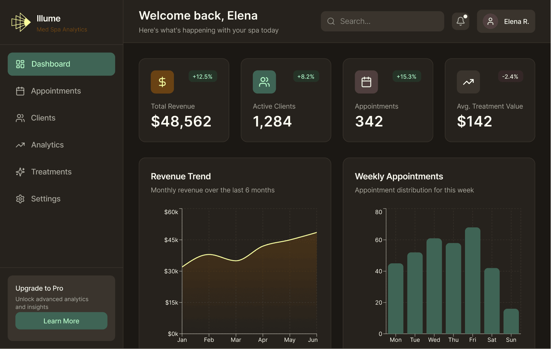
Task: Focus the Search input field
Action: click(x=382, y=21)
